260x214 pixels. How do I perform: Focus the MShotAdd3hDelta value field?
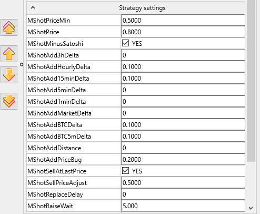183,55
